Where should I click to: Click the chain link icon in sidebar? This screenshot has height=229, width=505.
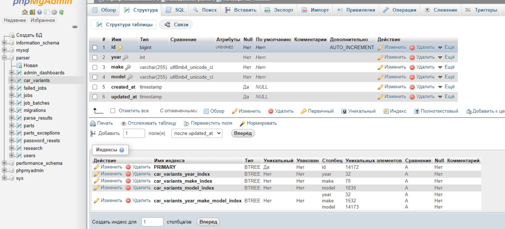[x=75, y=27]
